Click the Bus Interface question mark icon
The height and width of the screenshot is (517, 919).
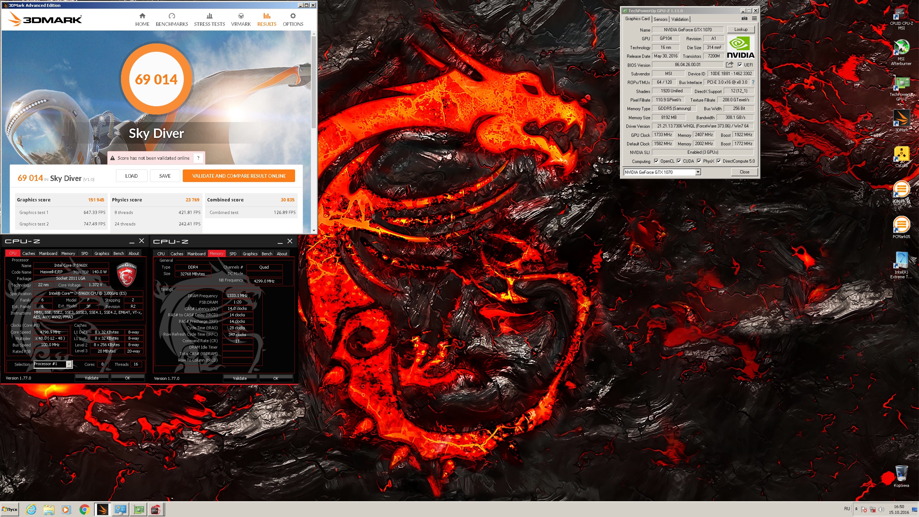pos(753,82)
